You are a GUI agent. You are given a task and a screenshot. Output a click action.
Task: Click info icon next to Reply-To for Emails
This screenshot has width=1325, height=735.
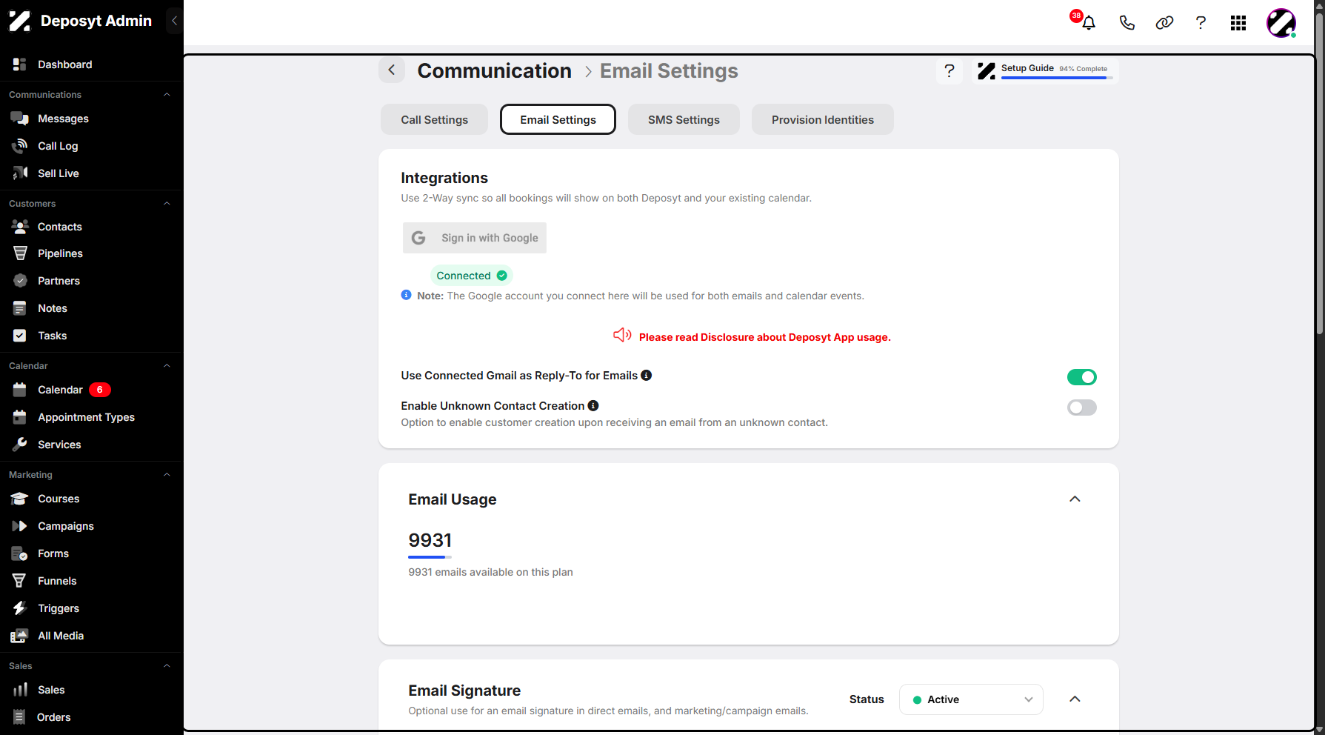coord(647,375)
